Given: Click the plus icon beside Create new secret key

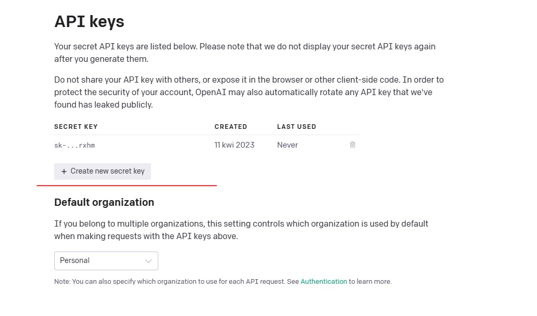Looking at the screenshot, I should tap(64, 172).
